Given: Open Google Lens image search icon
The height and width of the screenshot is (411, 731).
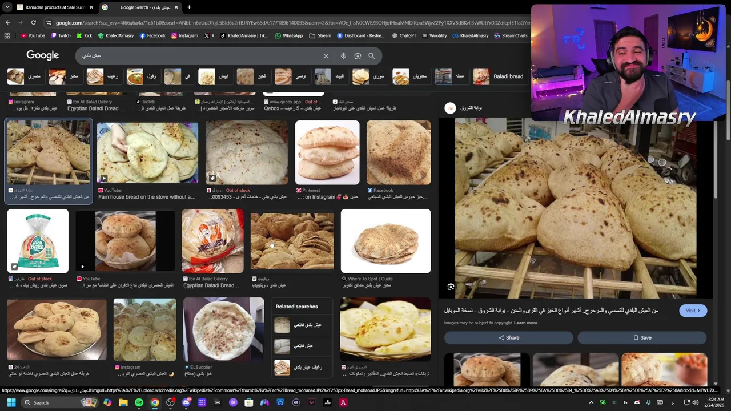Looking at the screenshot, I should pyautogui.click(x=358, y=56).
